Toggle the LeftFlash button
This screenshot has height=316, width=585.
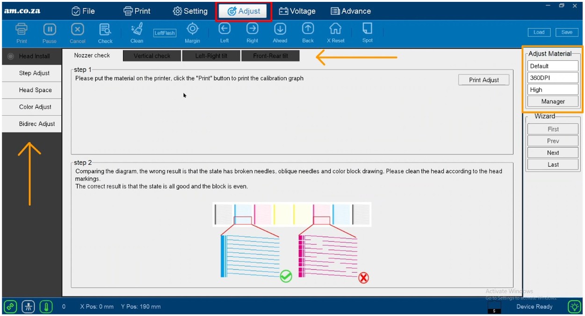click(x=165, y=33)
